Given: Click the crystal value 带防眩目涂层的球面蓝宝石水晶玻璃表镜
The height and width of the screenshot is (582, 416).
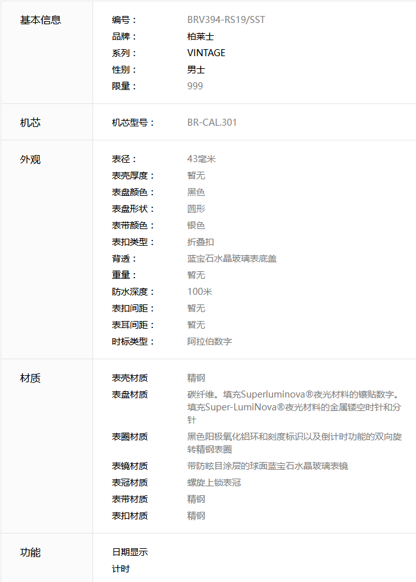Looking at the screenshot, I should [x=267, y=466].
